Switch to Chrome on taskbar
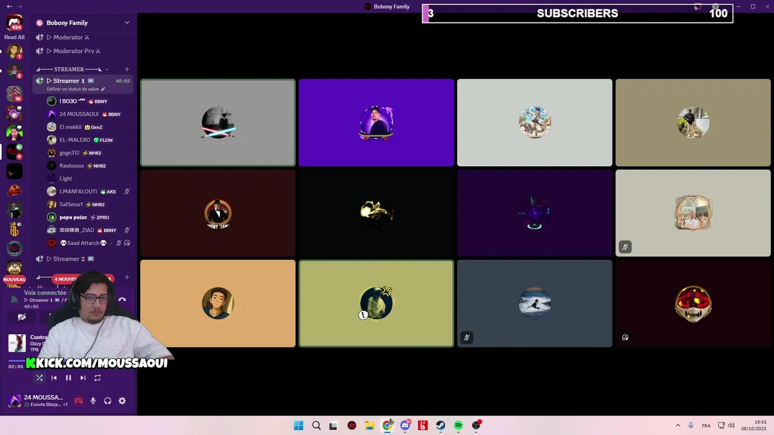 [x=388, y=425]
